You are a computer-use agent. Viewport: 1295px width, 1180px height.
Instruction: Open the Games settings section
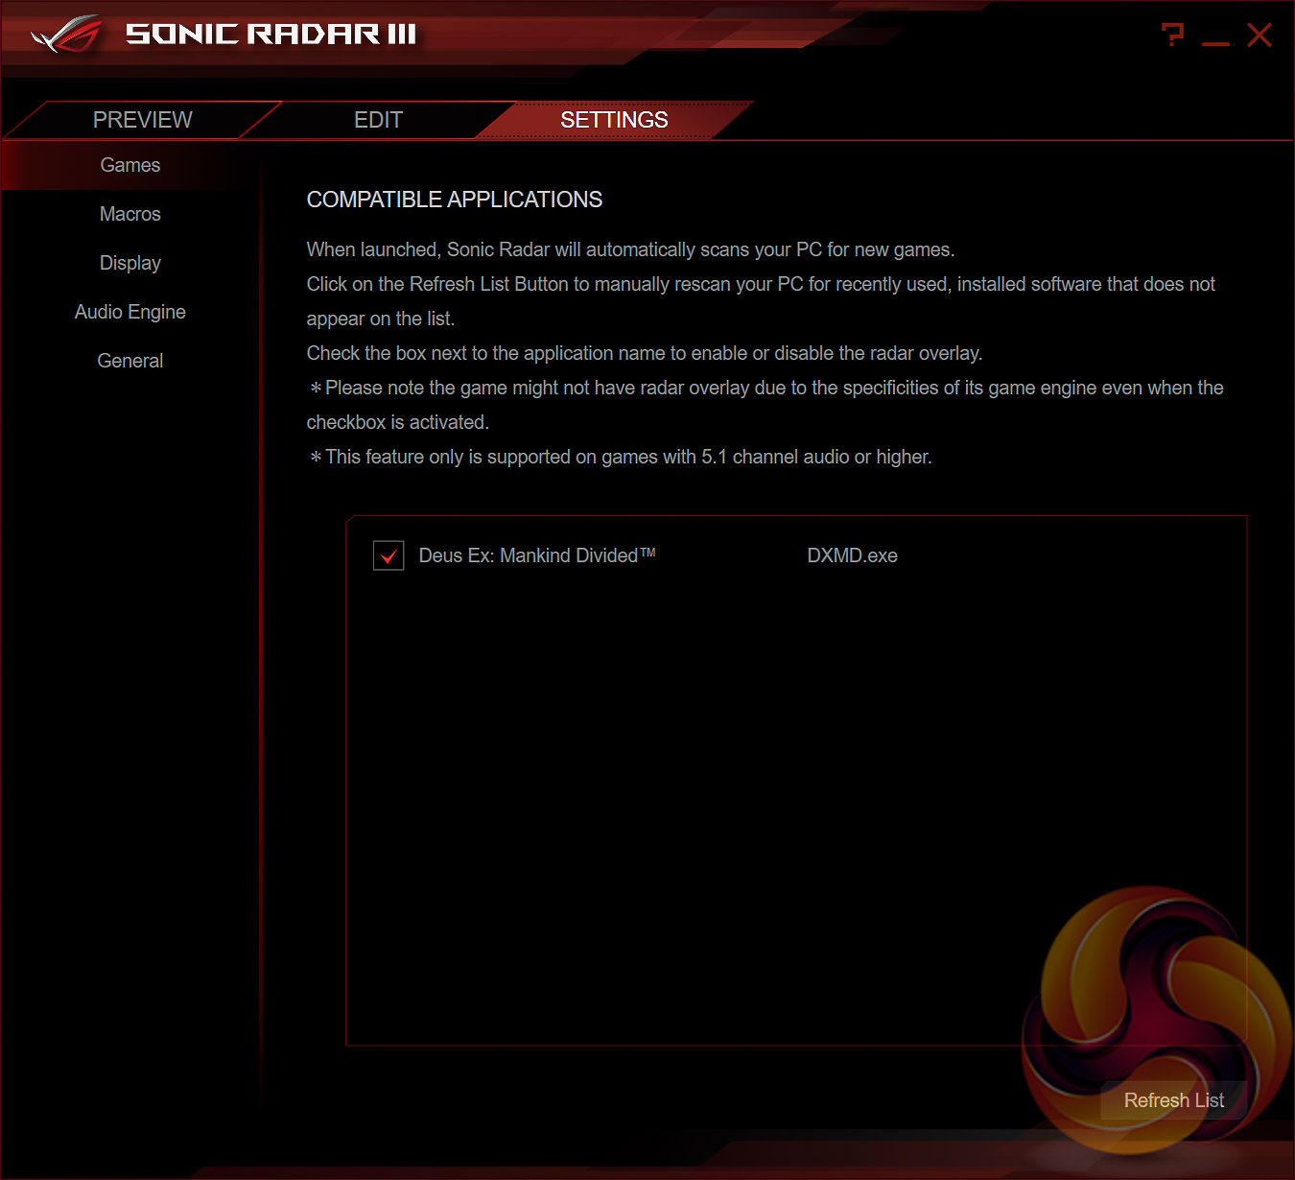click(x=130, y=165)
